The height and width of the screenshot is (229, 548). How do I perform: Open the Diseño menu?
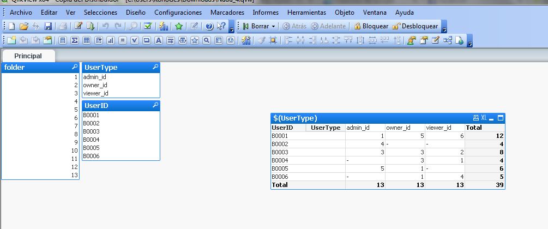[x=136, y=13]
